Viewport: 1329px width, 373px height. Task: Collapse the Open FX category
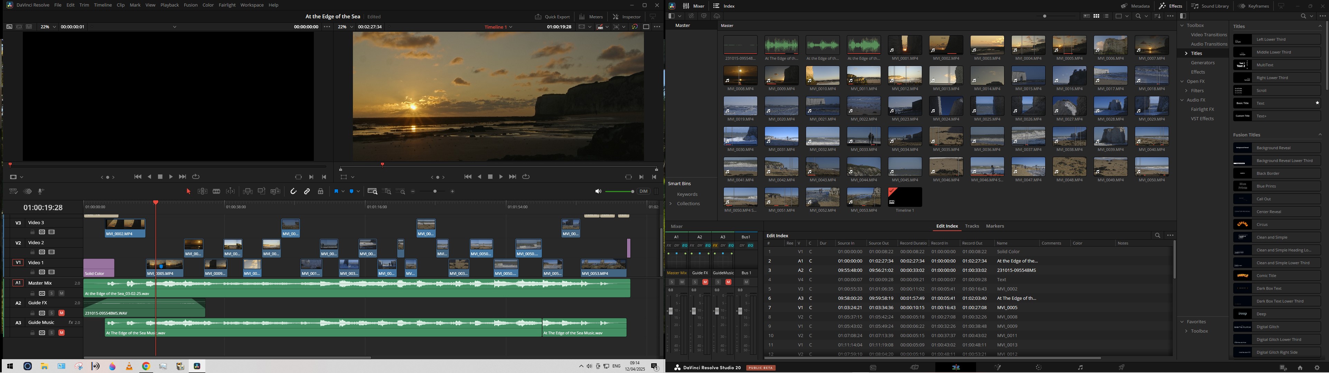(x=1182, y=82)
